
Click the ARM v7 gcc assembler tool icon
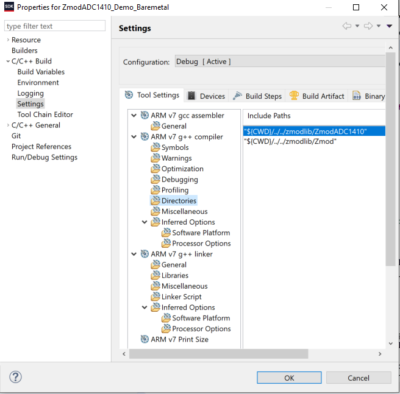pyautogui.click(x=145, y=116)
